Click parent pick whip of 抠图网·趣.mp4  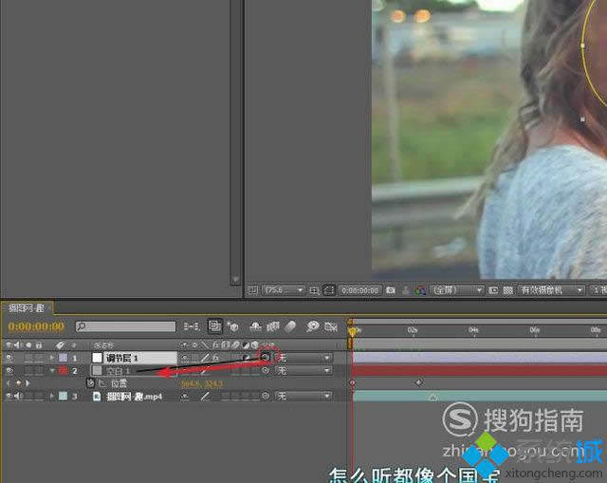click(x=266, y=396)
